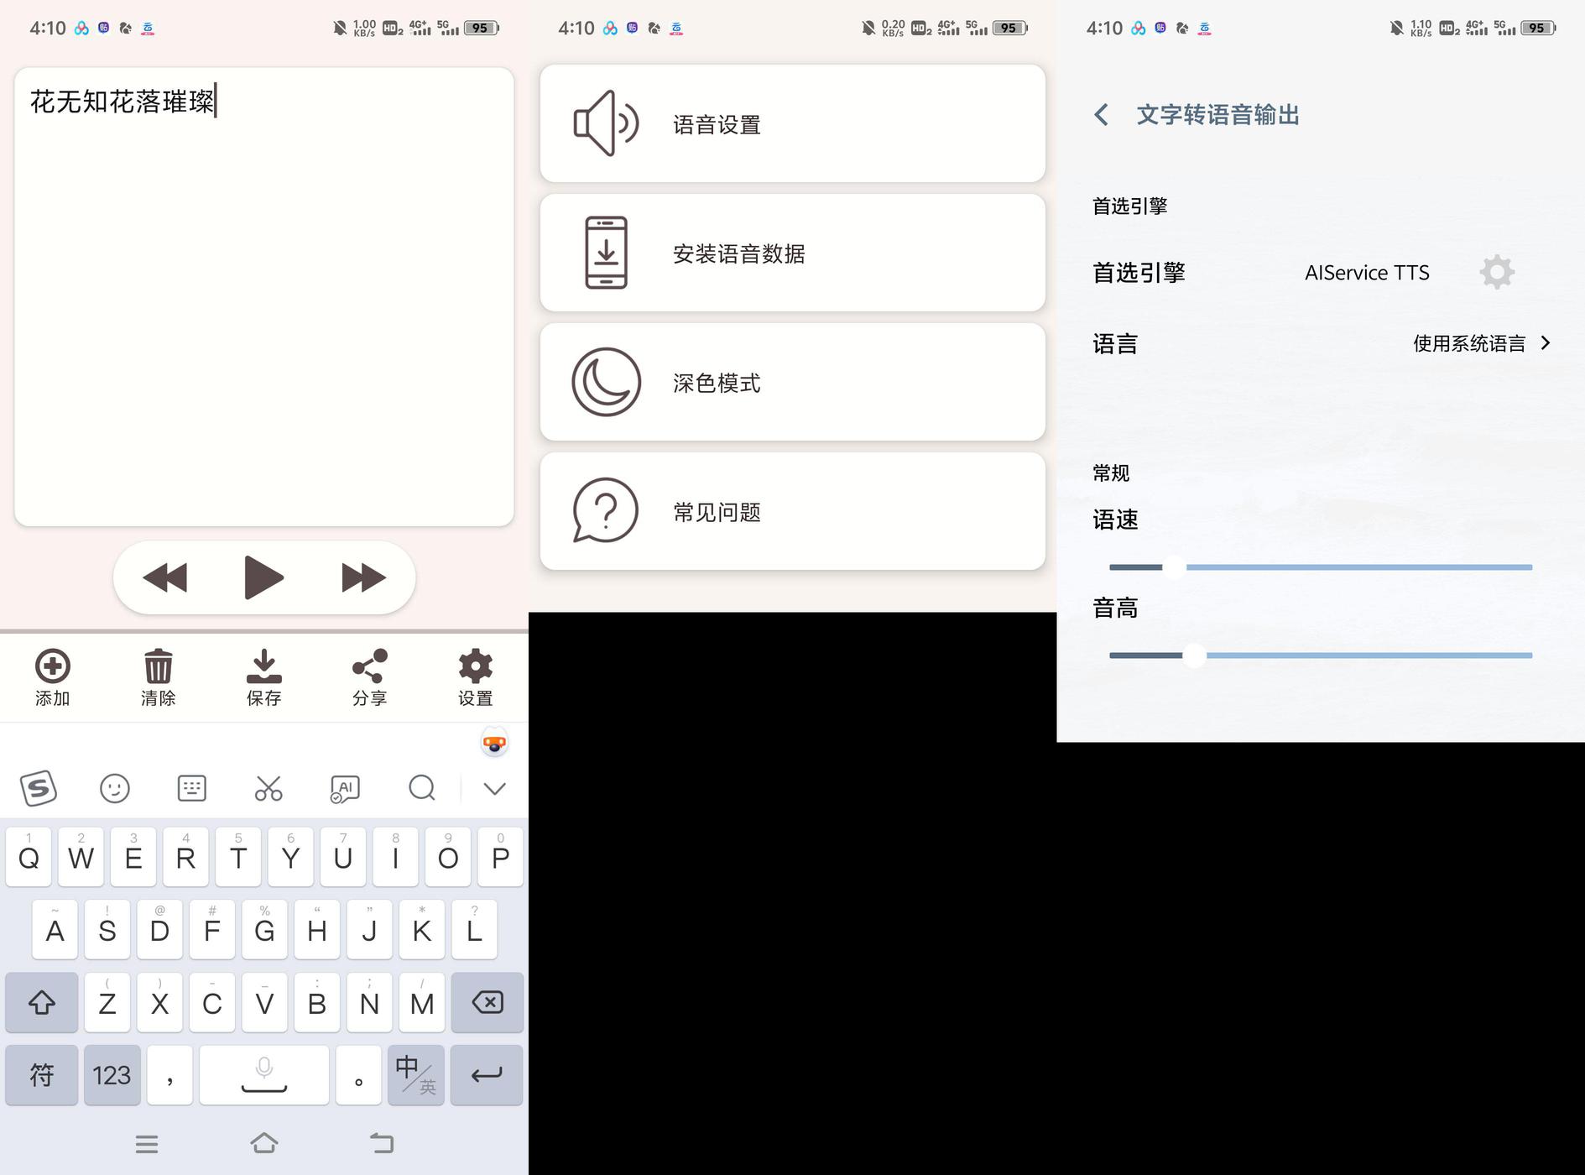Collapse keyboard with down chevron
The image size is (1585, 1175).
click(495, 788)
